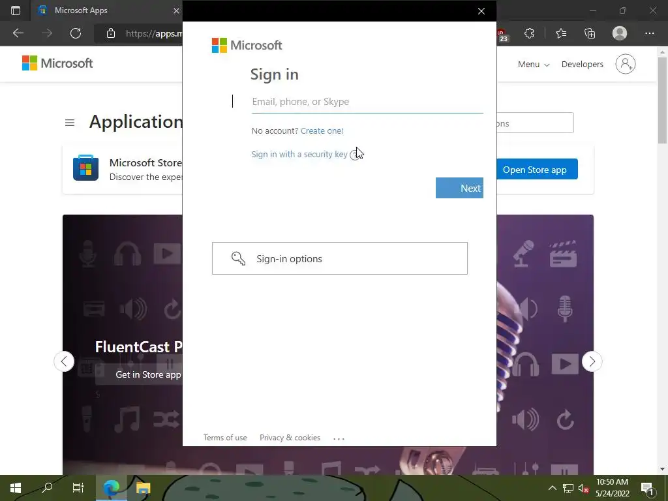668x501 pixels.
Task: Click Microsoft logo on the web page
Action: click(57, 63)
